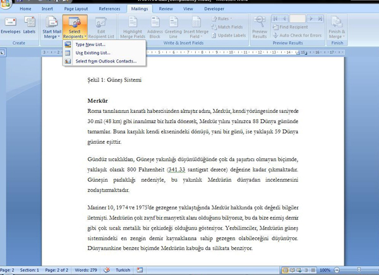Choose Select from Outlook Contacts
This screenshot has width=379, height=275.
pos(105,61)
